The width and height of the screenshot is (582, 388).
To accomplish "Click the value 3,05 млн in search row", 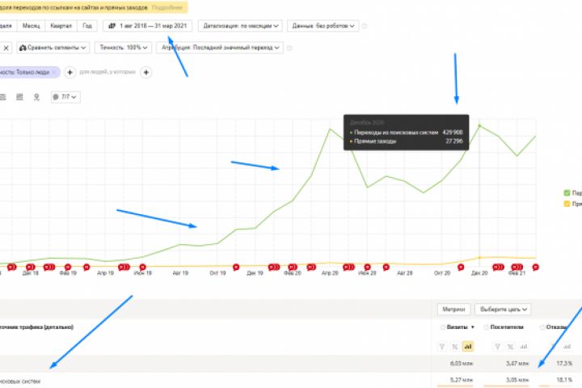I will (x=517, y=380).
